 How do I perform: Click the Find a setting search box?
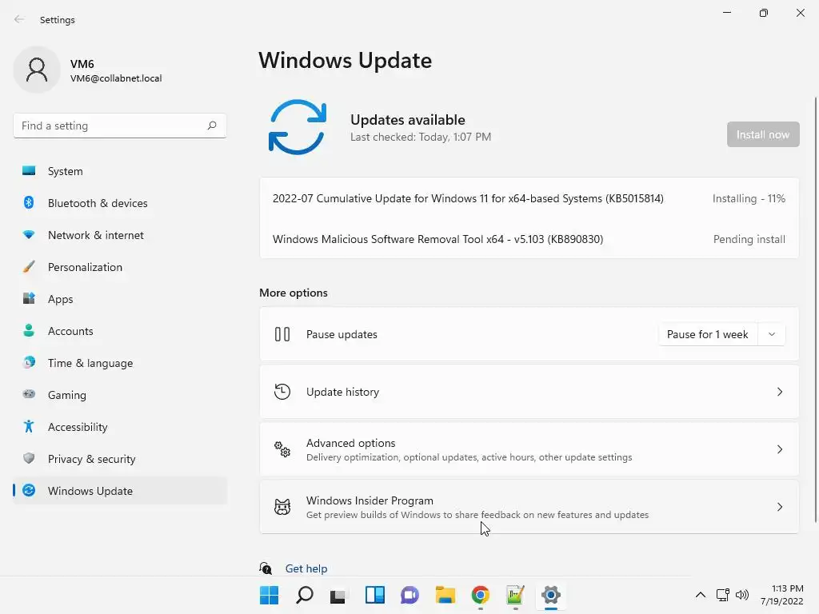pyautogui.click(x=120, y=126)
